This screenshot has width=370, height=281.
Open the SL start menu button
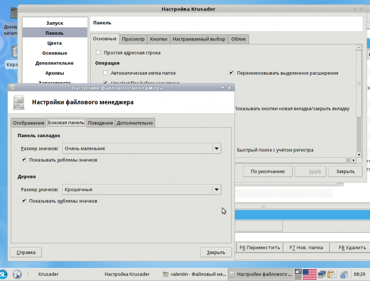3,274
